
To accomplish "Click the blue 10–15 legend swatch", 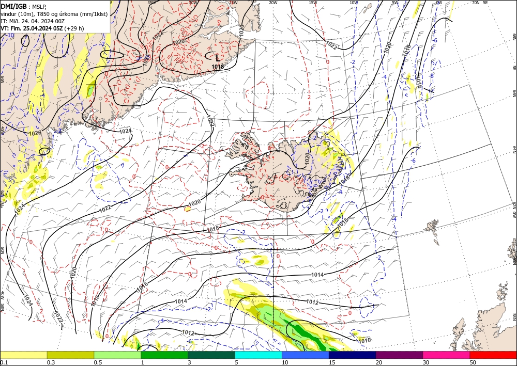I will click(x=306, y=355).
